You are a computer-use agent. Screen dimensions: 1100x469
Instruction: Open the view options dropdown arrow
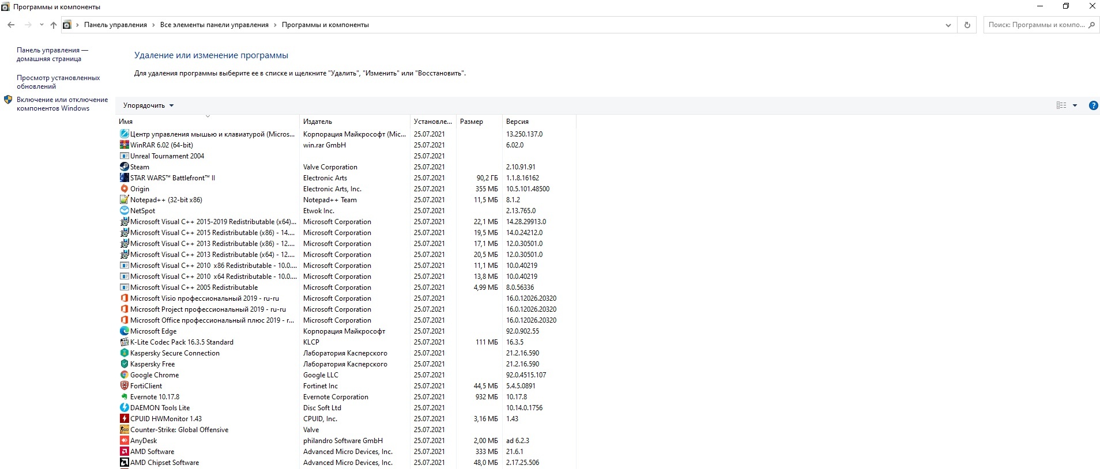point(1075,105)
